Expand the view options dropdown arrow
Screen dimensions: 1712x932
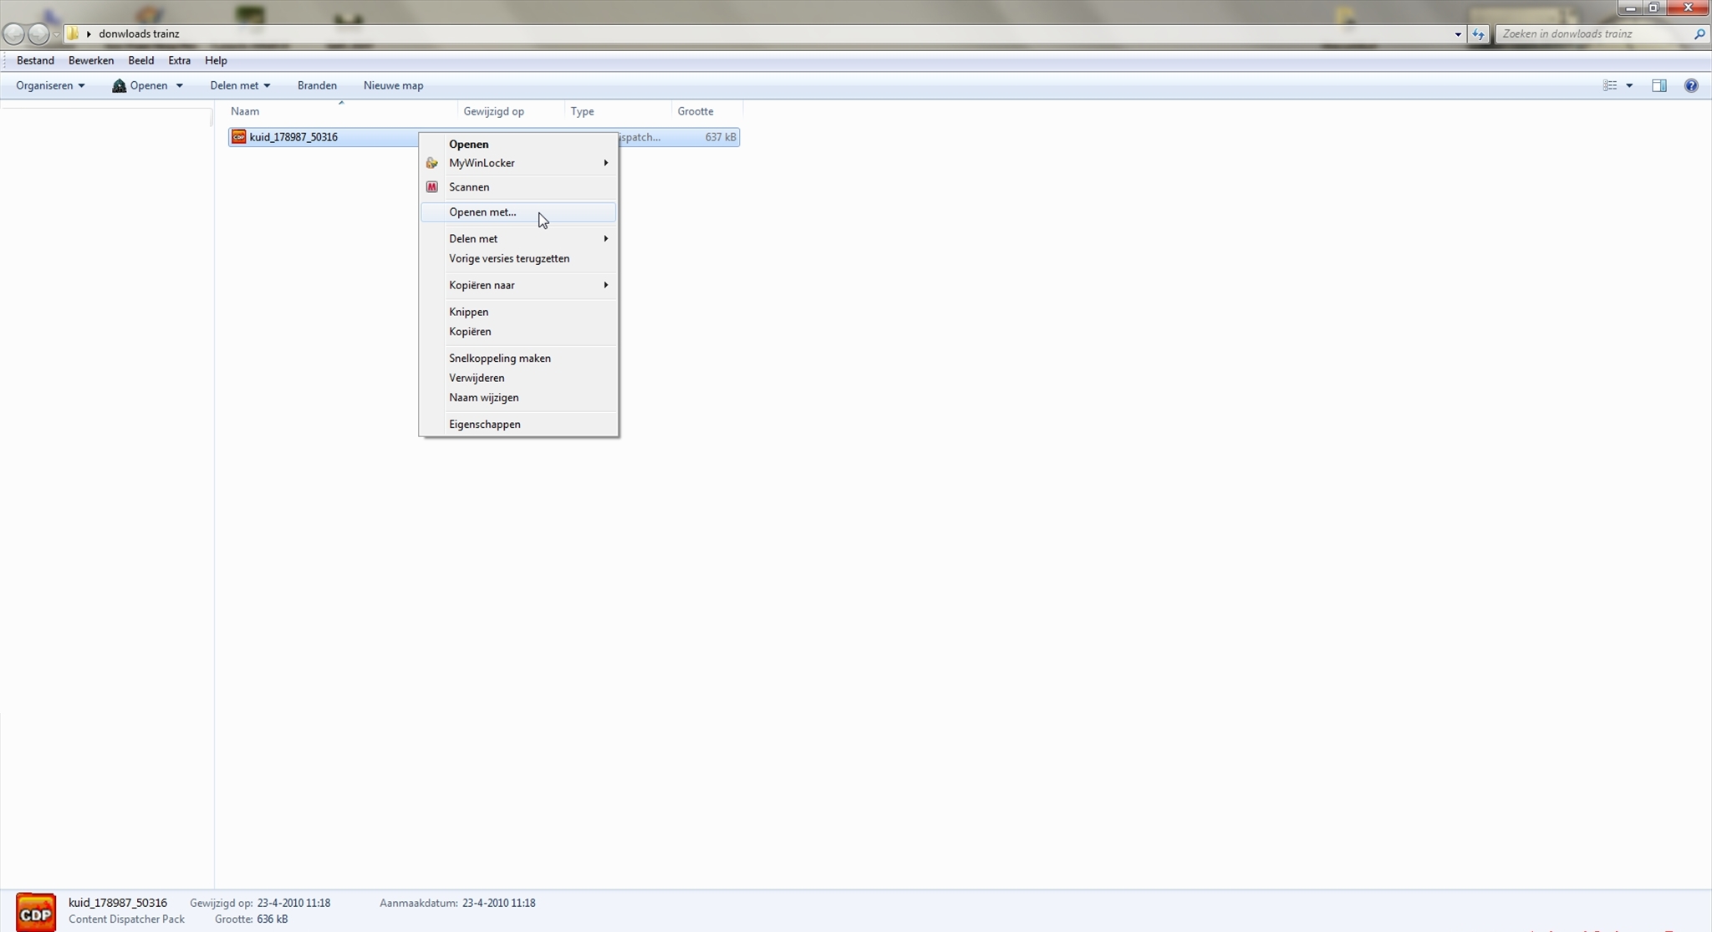click(x=1628, y=85)
